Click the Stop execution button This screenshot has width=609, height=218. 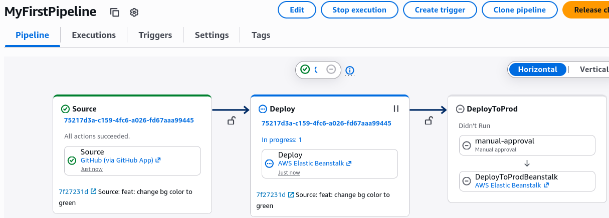point(359,9)
